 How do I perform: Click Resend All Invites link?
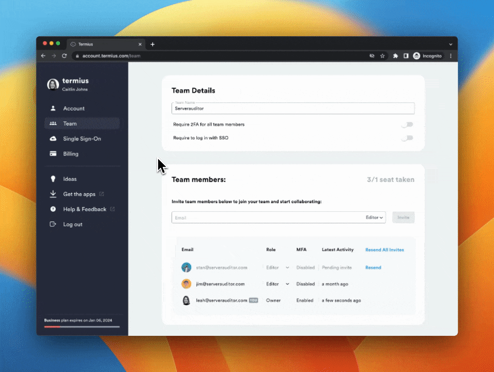[384, 250]
